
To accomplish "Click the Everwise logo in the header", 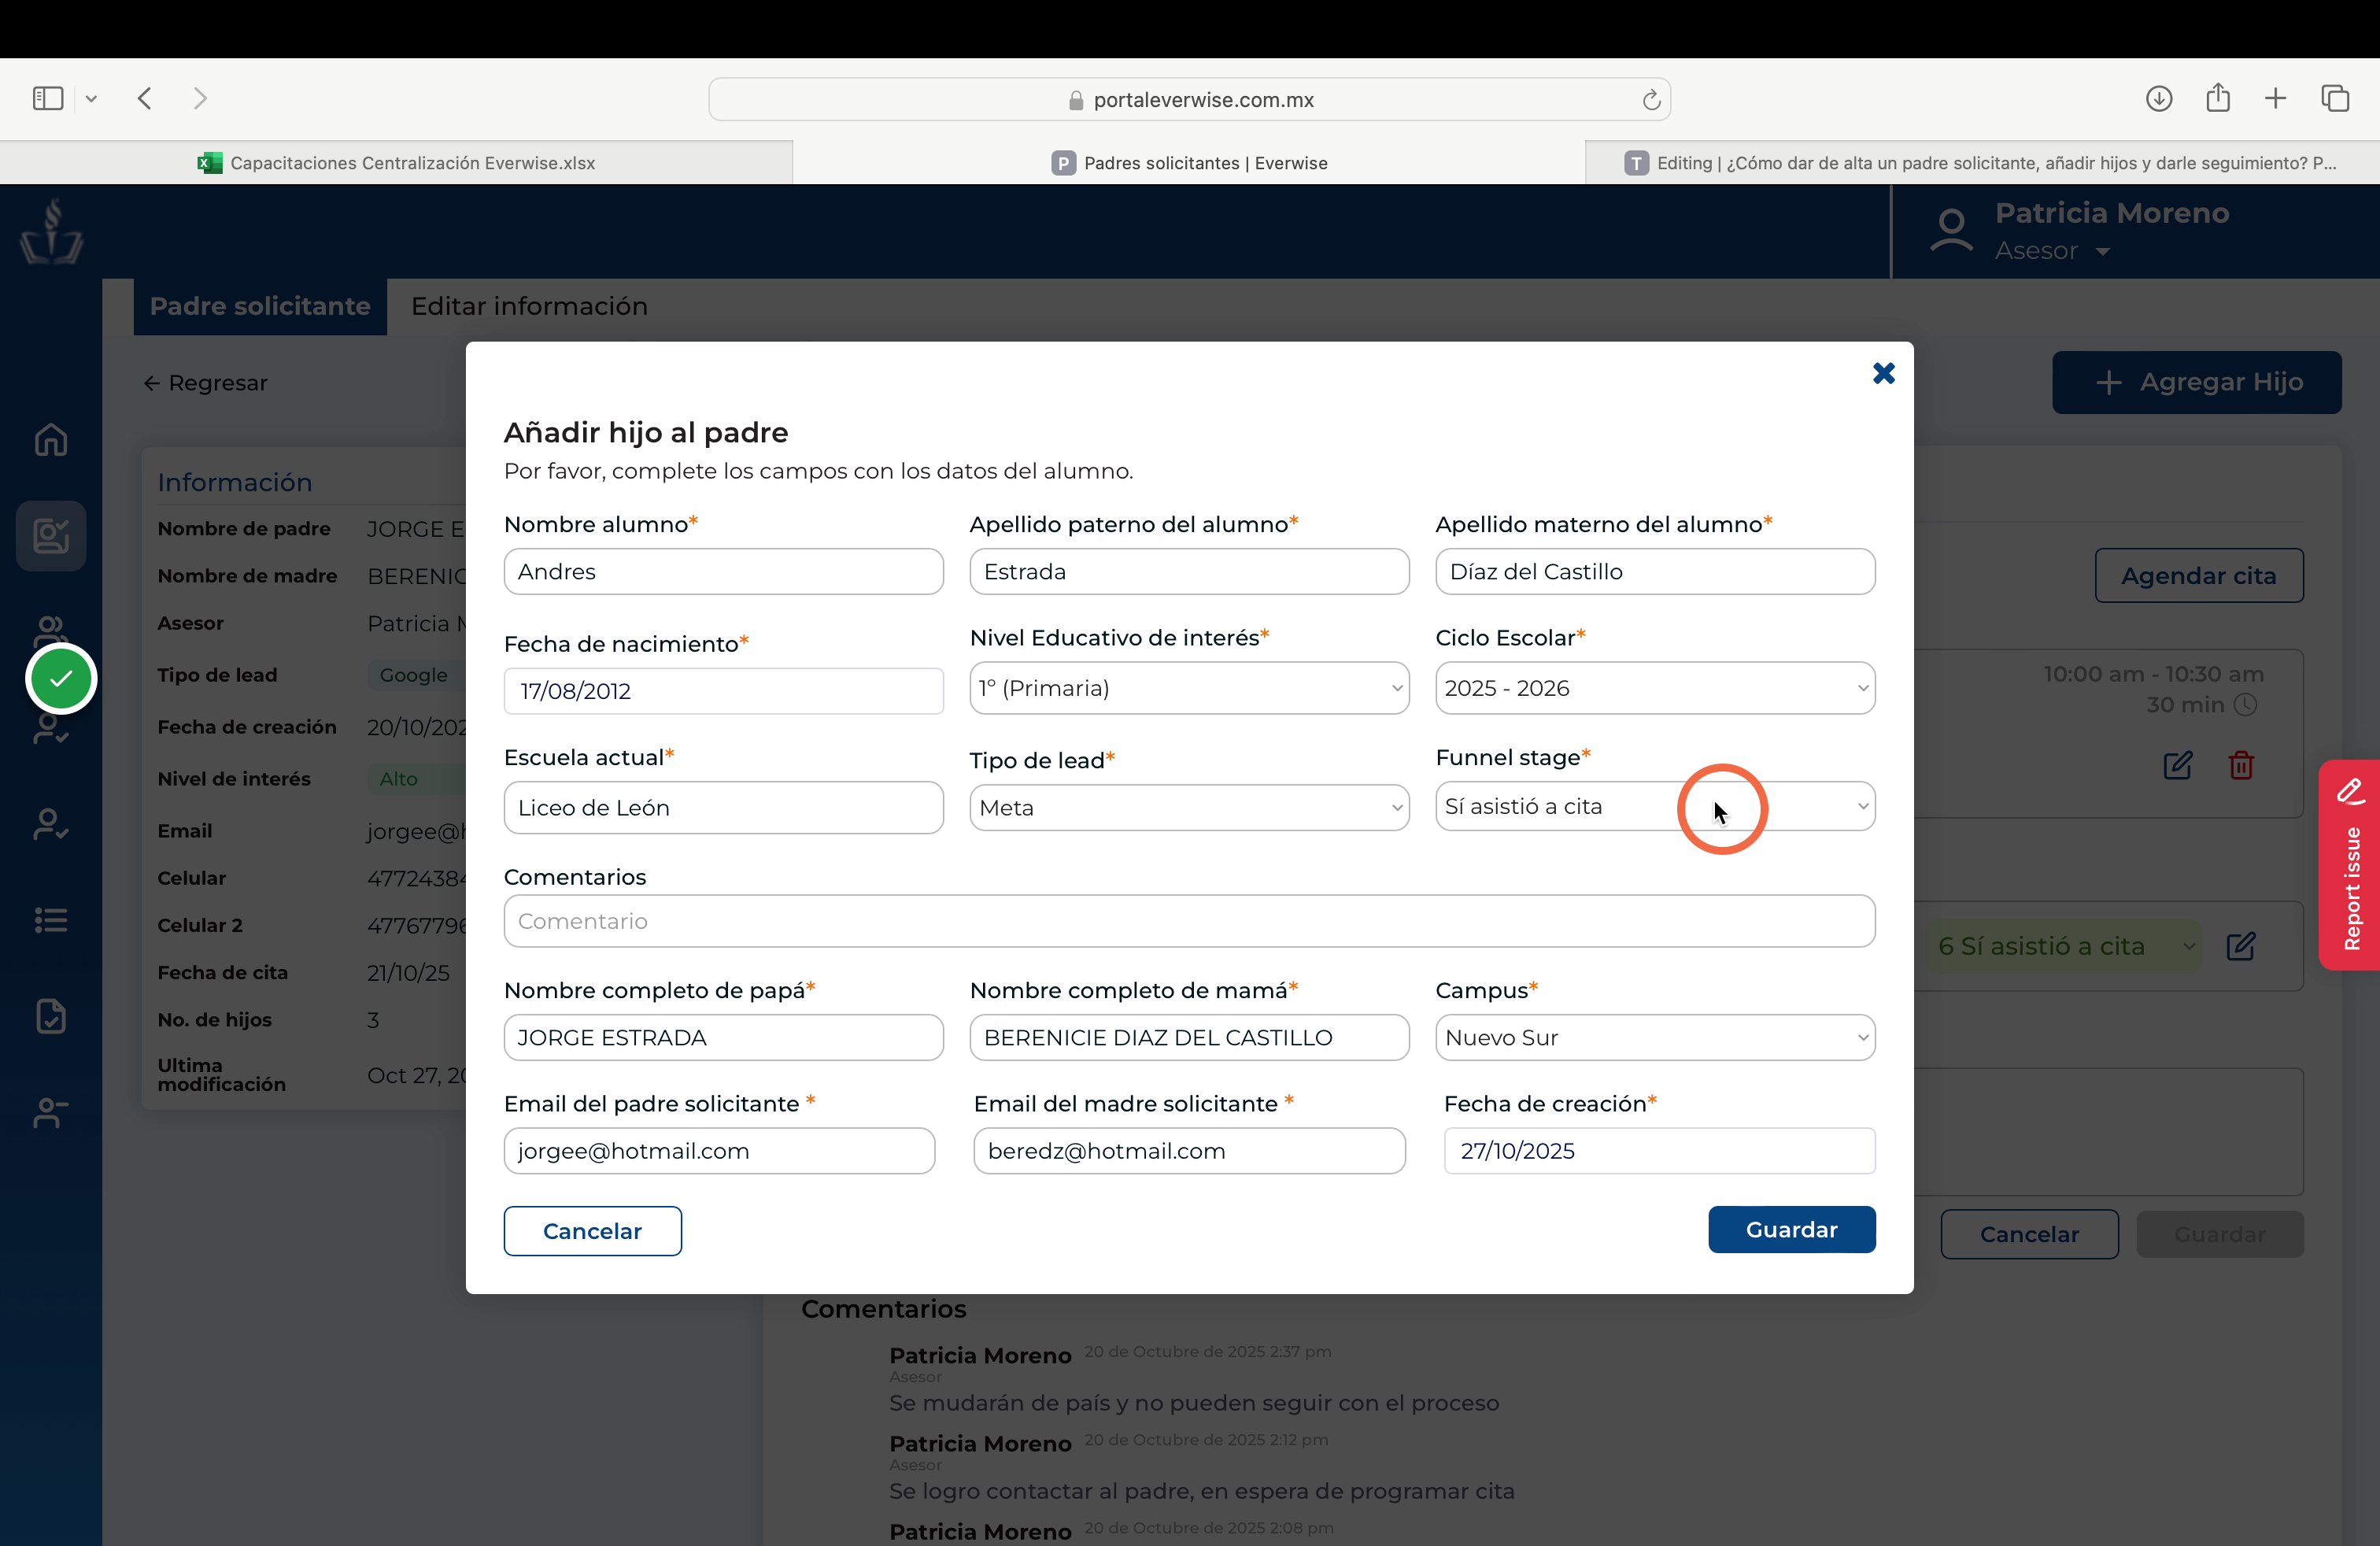I will pyautogui.click(x=52, y=231).
